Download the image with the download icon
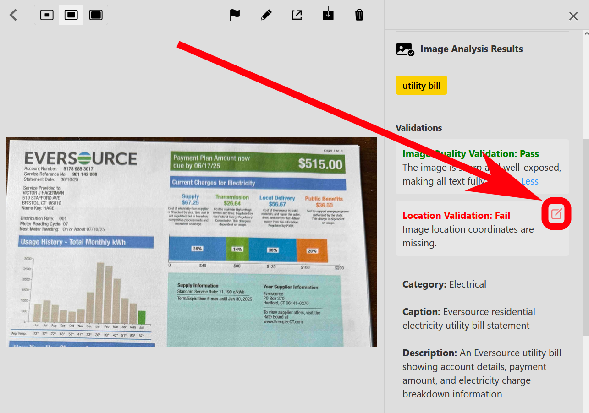The image size is (589, 413). (328, 15)
